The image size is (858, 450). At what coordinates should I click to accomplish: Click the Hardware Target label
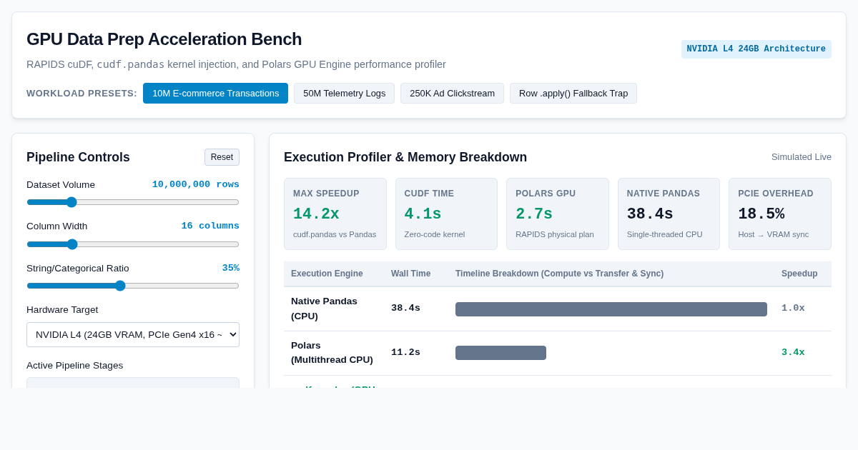pyautogui.click(x=62, y=309)
